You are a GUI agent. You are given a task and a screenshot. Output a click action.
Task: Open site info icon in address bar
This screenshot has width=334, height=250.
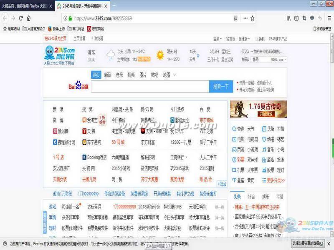click(66, 18)
